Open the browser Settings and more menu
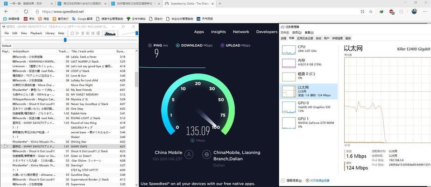 click(425, 12)
